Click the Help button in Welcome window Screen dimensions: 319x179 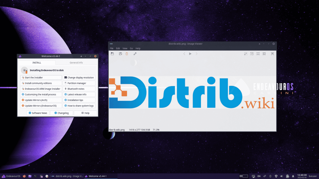85,113
